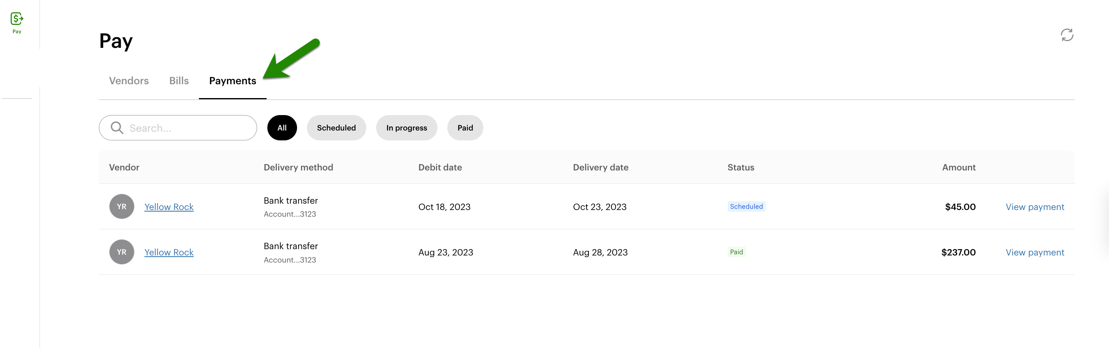
Task: Click the Paid status badge
Action: tap(736, 252)
